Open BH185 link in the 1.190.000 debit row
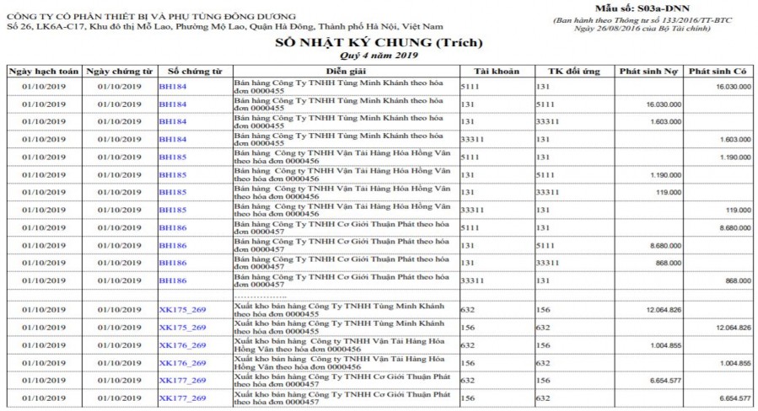 click(173, 175)
